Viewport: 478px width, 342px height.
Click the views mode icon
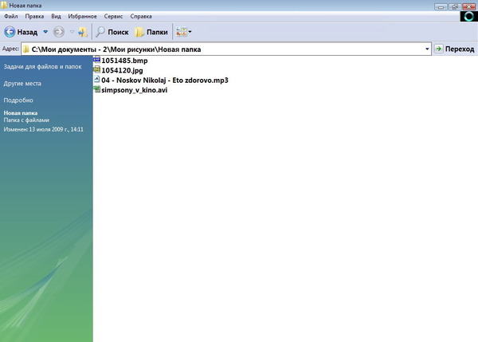[182, 32]
